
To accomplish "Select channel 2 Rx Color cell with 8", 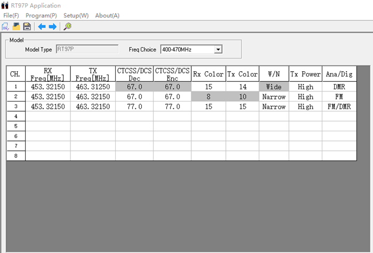I will pos(208,97).
